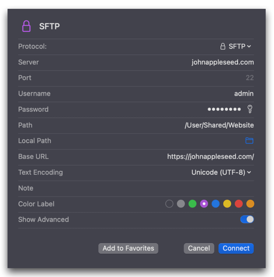The height and width of the screenshot is (277, 274).
Task: Open Keychain via key icon beside Password
Action: pyautogui.click(x=250, y=109)
